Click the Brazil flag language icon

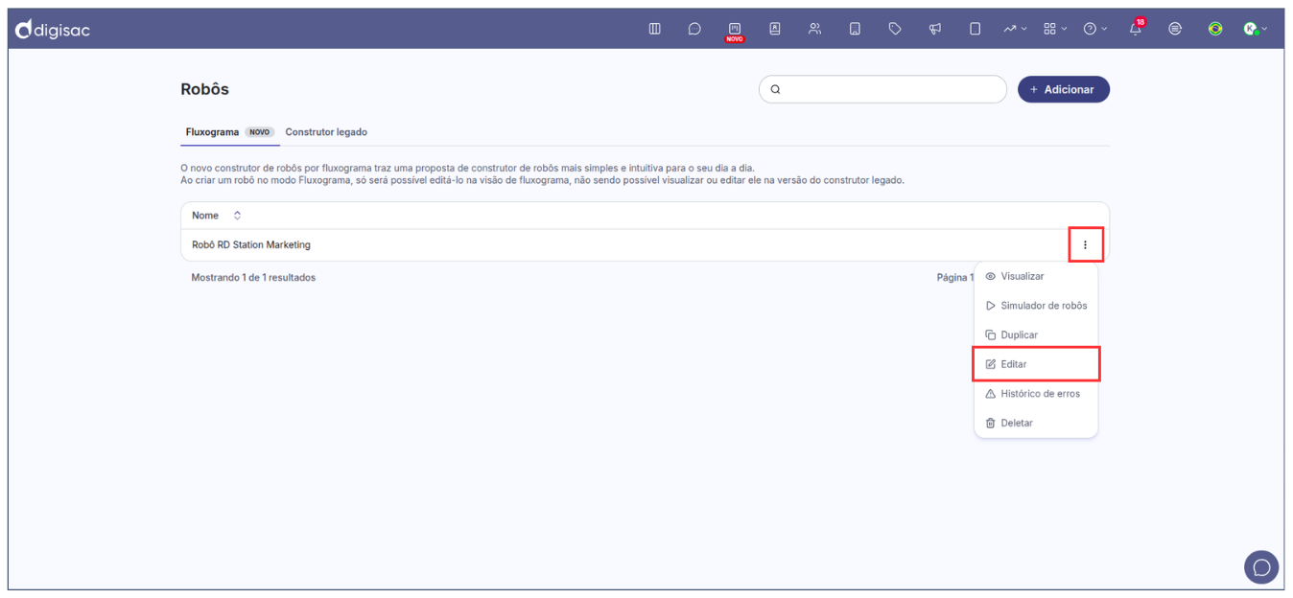[x=1215, y=29]
